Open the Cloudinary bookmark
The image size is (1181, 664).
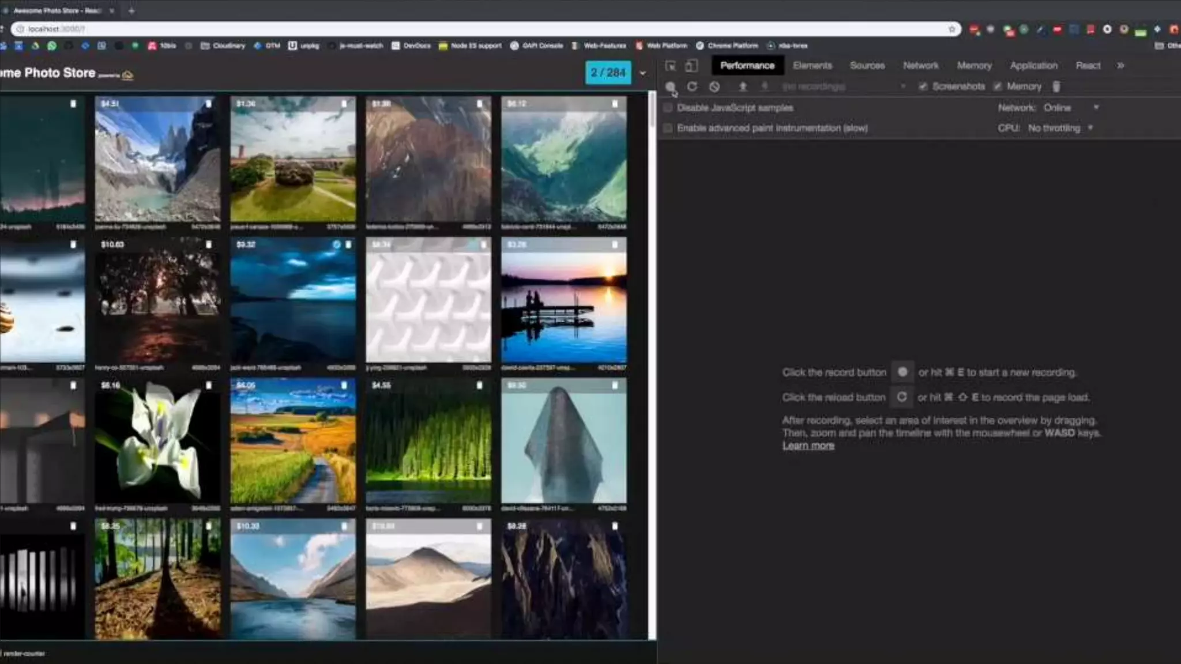point(223,46)
